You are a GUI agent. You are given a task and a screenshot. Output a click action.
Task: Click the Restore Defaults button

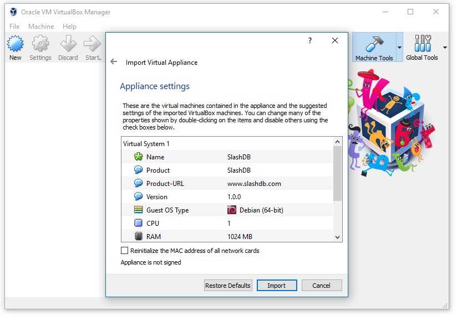(228, 286)
